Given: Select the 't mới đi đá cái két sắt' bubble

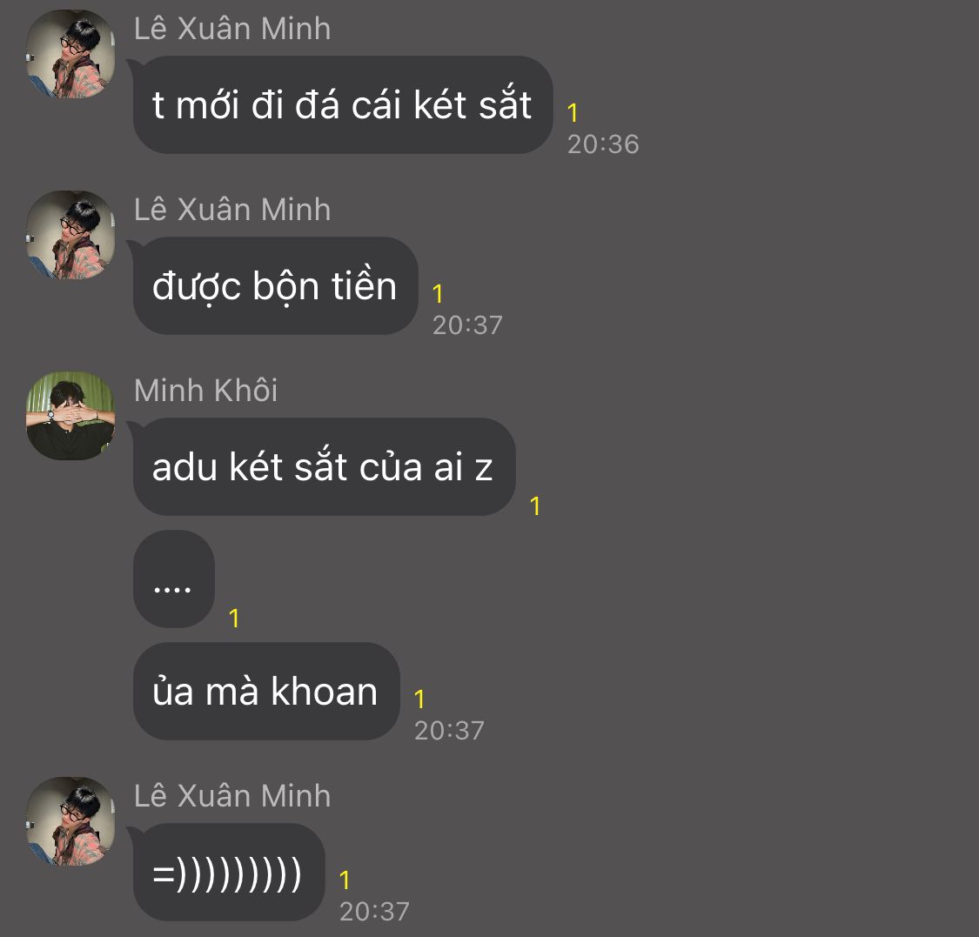Looking at the screenshot, I should 342,105.
